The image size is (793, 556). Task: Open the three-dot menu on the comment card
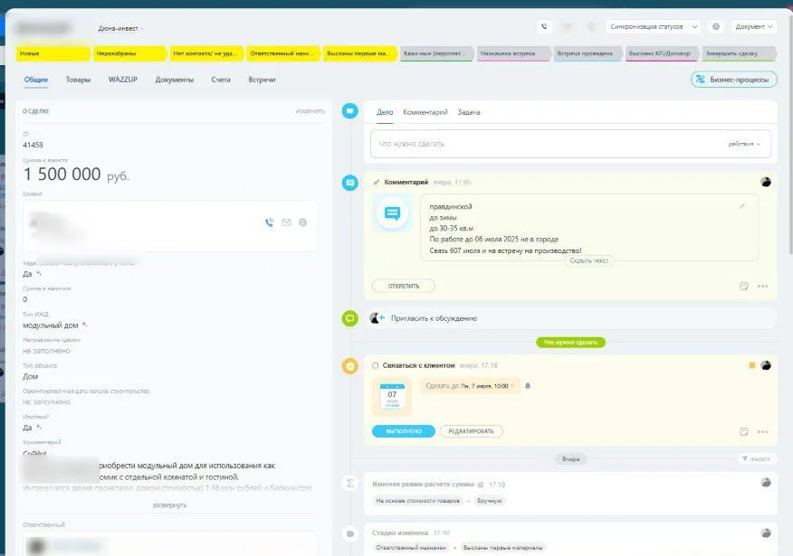coord(762,287)
